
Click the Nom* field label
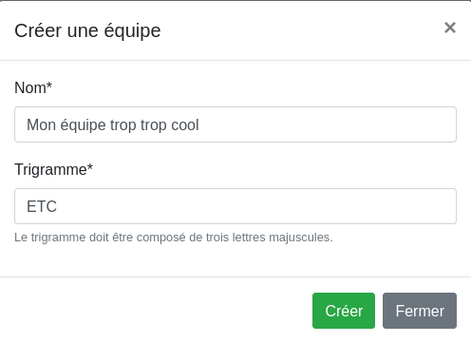[33, 87]
